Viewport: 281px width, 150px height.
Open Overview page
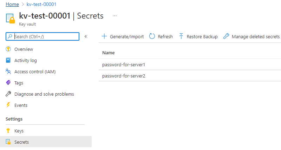click(24, 49)
